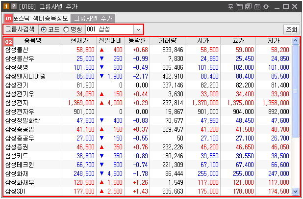Expand the 001 삼성 group dropdown arrow

[138, 29]
